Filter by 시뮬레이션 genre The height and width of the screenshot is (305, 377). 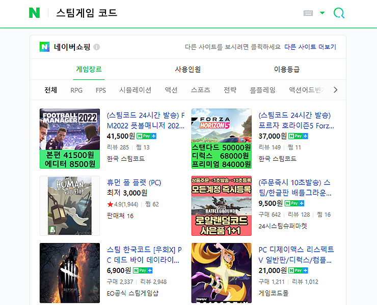click(x=136, y=90)
